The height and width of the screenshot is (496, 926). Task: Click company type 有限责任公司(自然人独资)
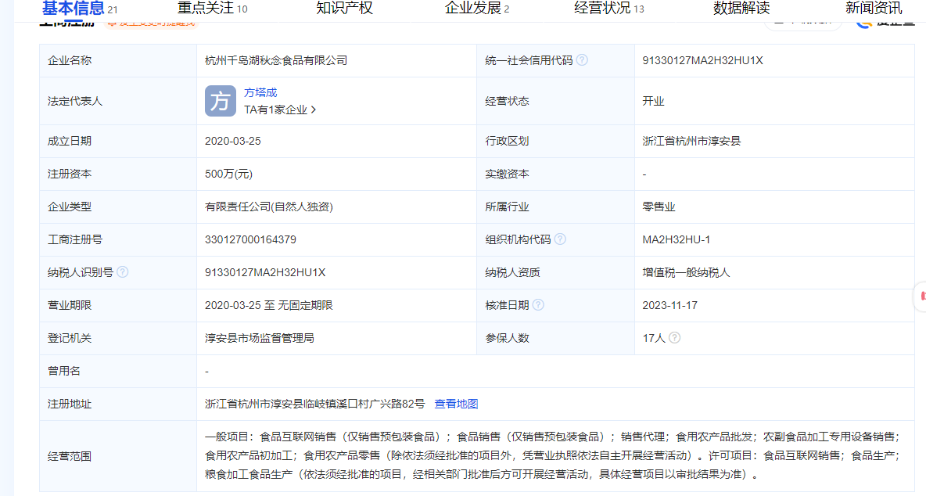269,207
